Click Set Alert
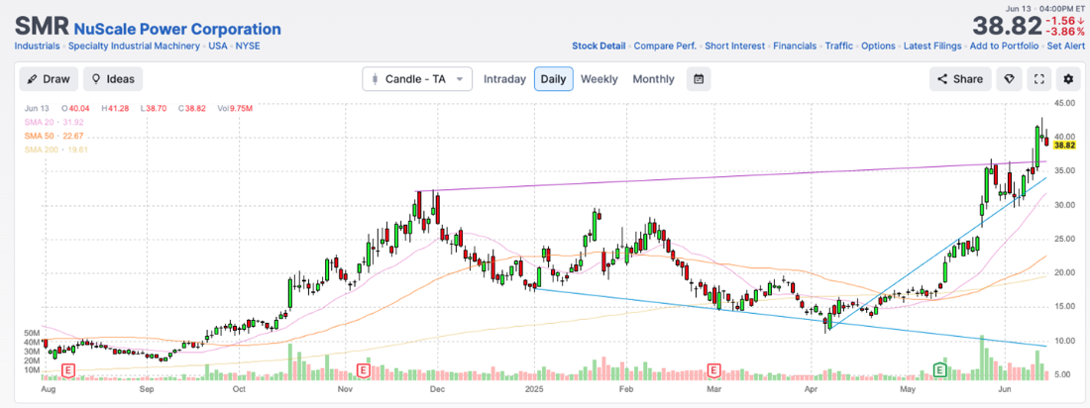The image size is (1090, 408). coord(1065,46)
